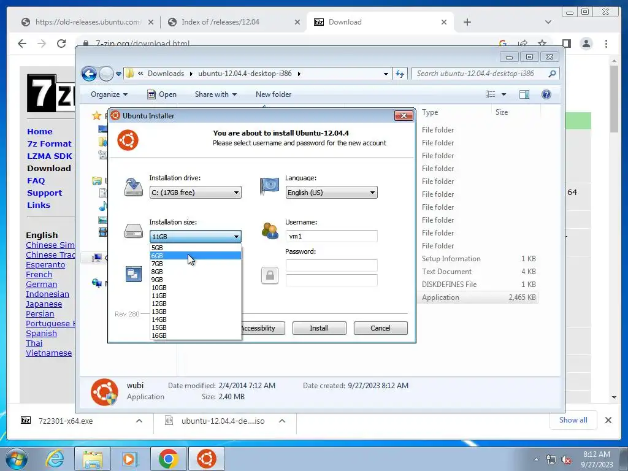
Task: Toggle the Explorer preview pane
Action: coord(524,94)
